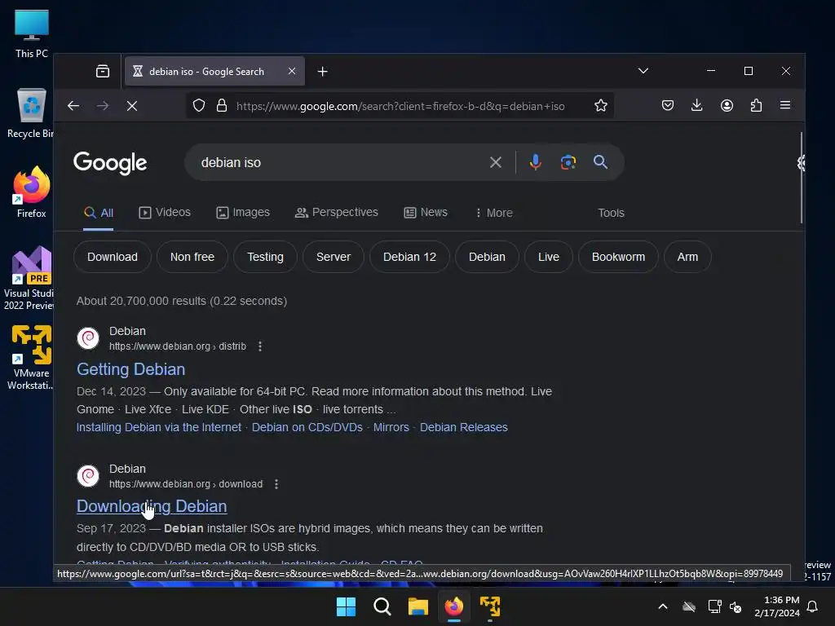Select the All results tab
This screenshot has width=835, height=626.
[x=99, y=213]
